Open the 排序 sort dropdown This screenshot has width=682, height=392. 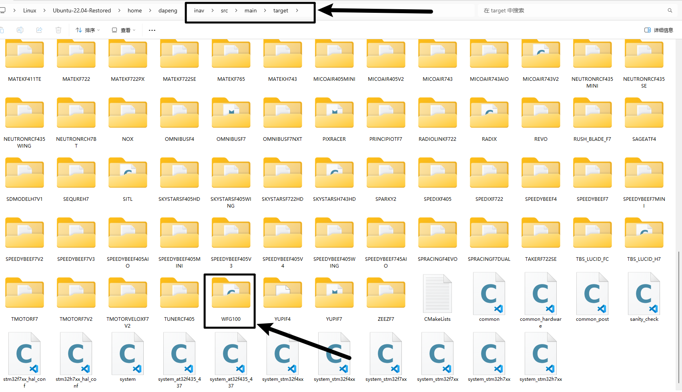coord(88,30)
